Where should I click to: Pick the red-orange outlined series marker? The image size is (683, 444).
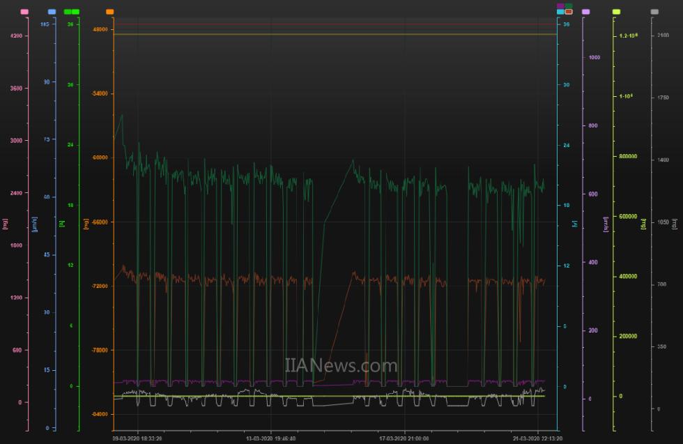click(569, 12)
